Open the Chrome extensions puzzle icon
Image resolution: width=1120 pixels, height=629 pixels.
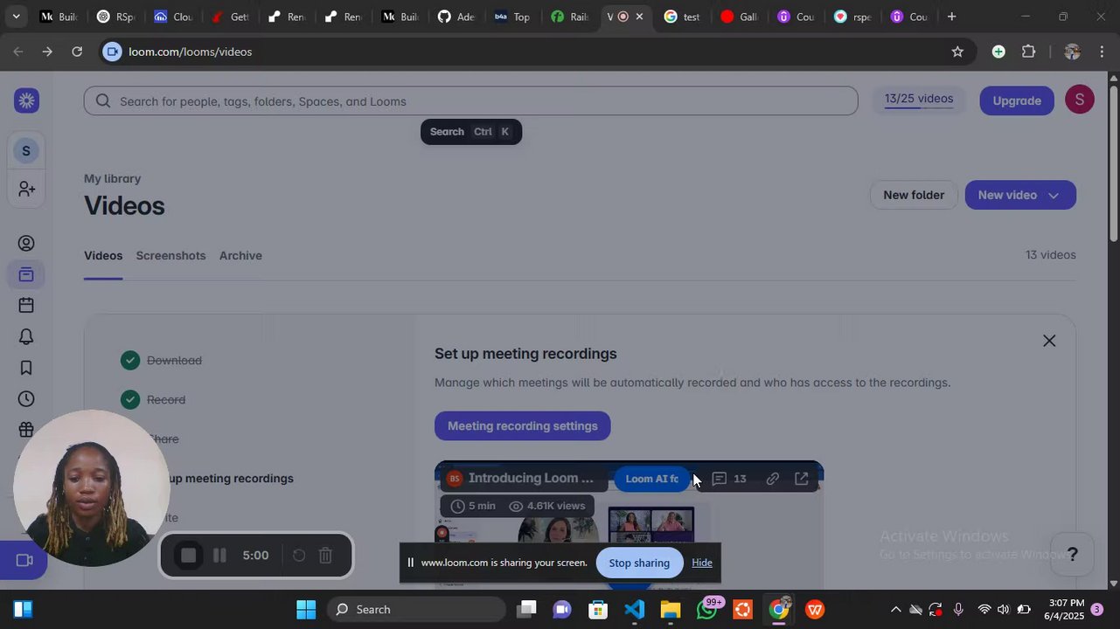(1029, 52)
